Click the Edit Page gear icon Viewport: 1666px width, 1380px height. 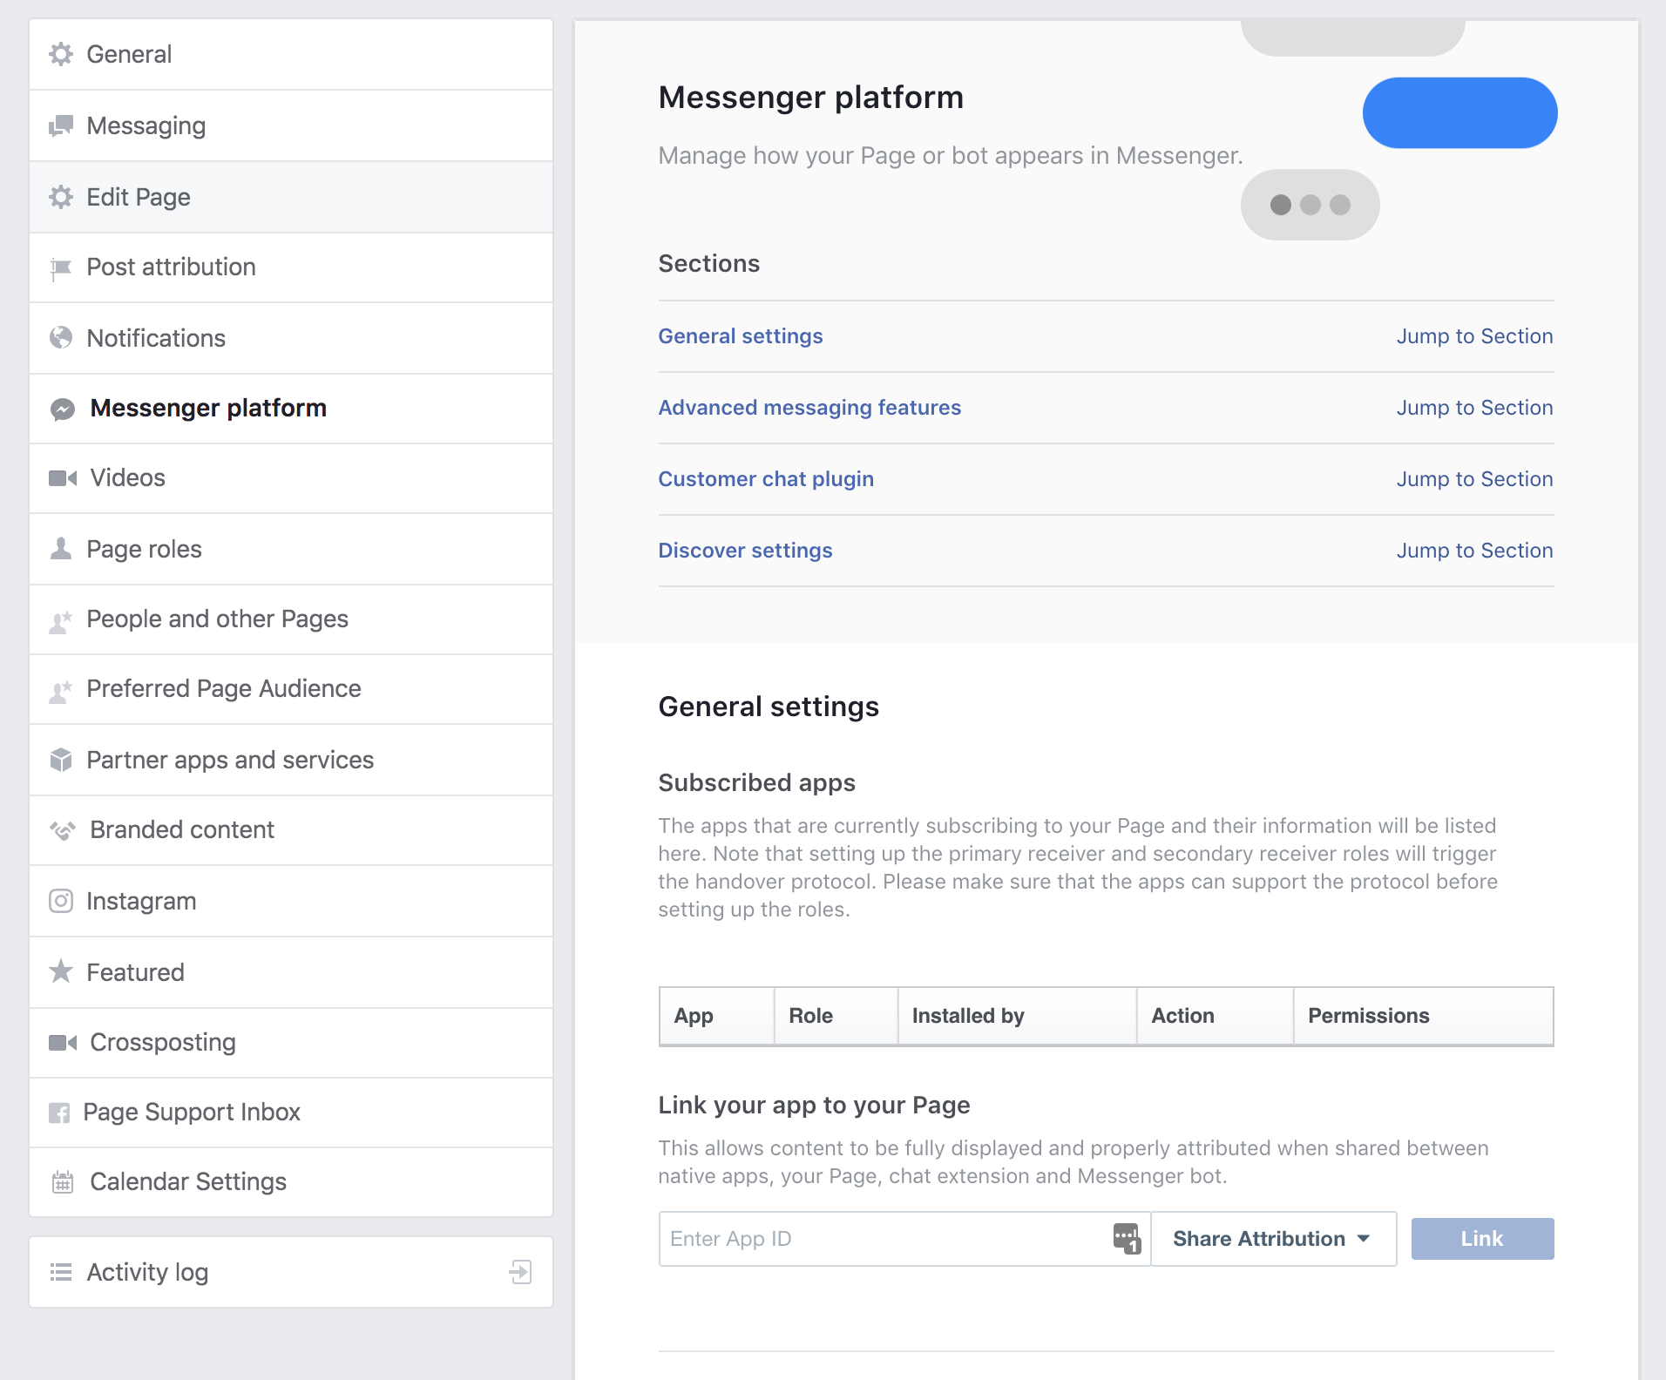pos(61,197)
